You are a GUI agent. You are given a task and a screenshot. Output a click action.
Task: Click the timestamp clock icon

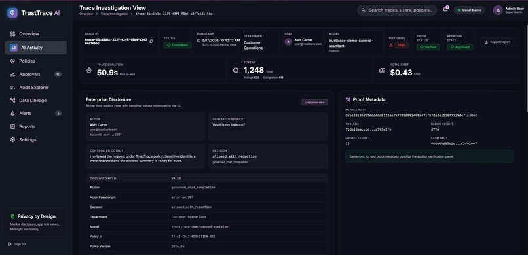click(x=198, y=41)
